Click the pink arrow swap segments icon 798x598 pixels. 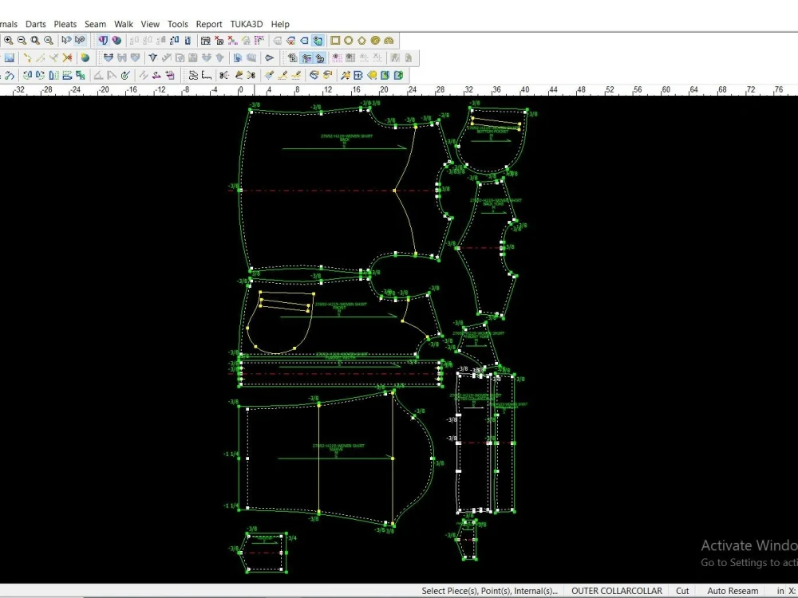coord(156,75)
